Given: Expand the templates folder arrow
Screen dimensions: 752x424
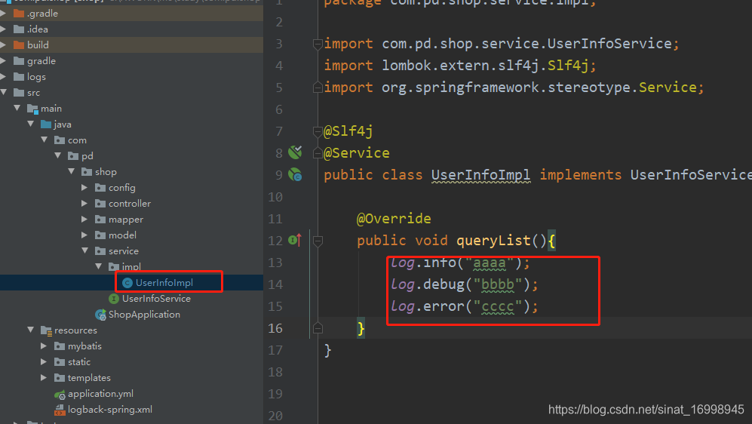Looking at the screenshot, I should point(44,377).
